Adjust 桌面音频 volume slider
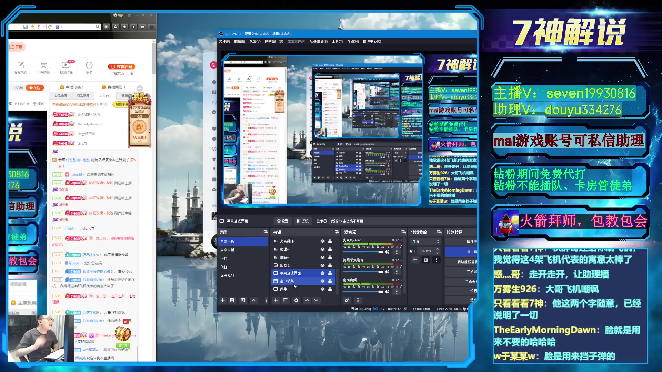Viewport: 662px width, 372px height. [x=363, y=292]
